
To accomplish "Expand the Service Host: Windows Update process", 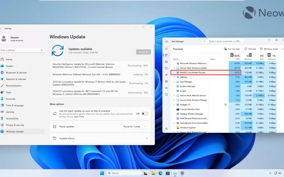I will 174,68.
